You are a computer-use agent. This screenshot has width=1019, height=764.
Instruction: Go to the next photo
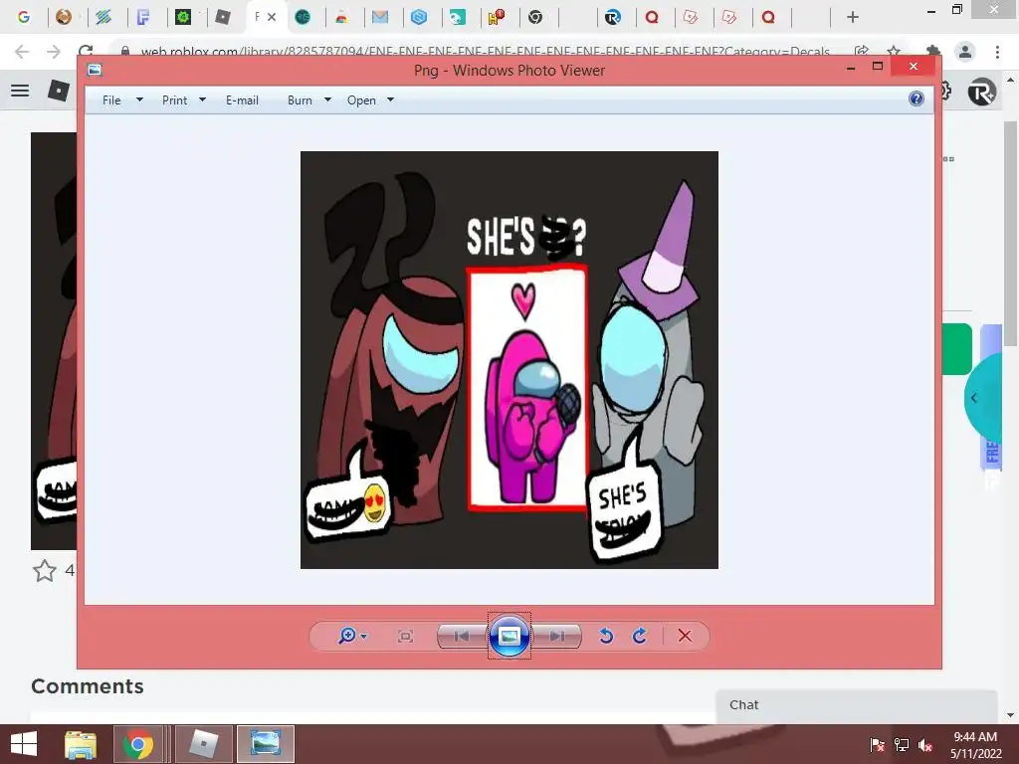point(557,636)
